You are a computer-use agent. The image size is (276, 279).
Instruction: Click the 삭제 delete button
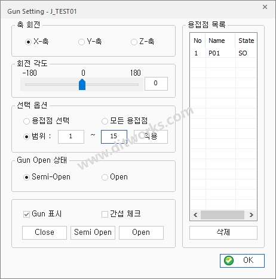coord(223,232)
